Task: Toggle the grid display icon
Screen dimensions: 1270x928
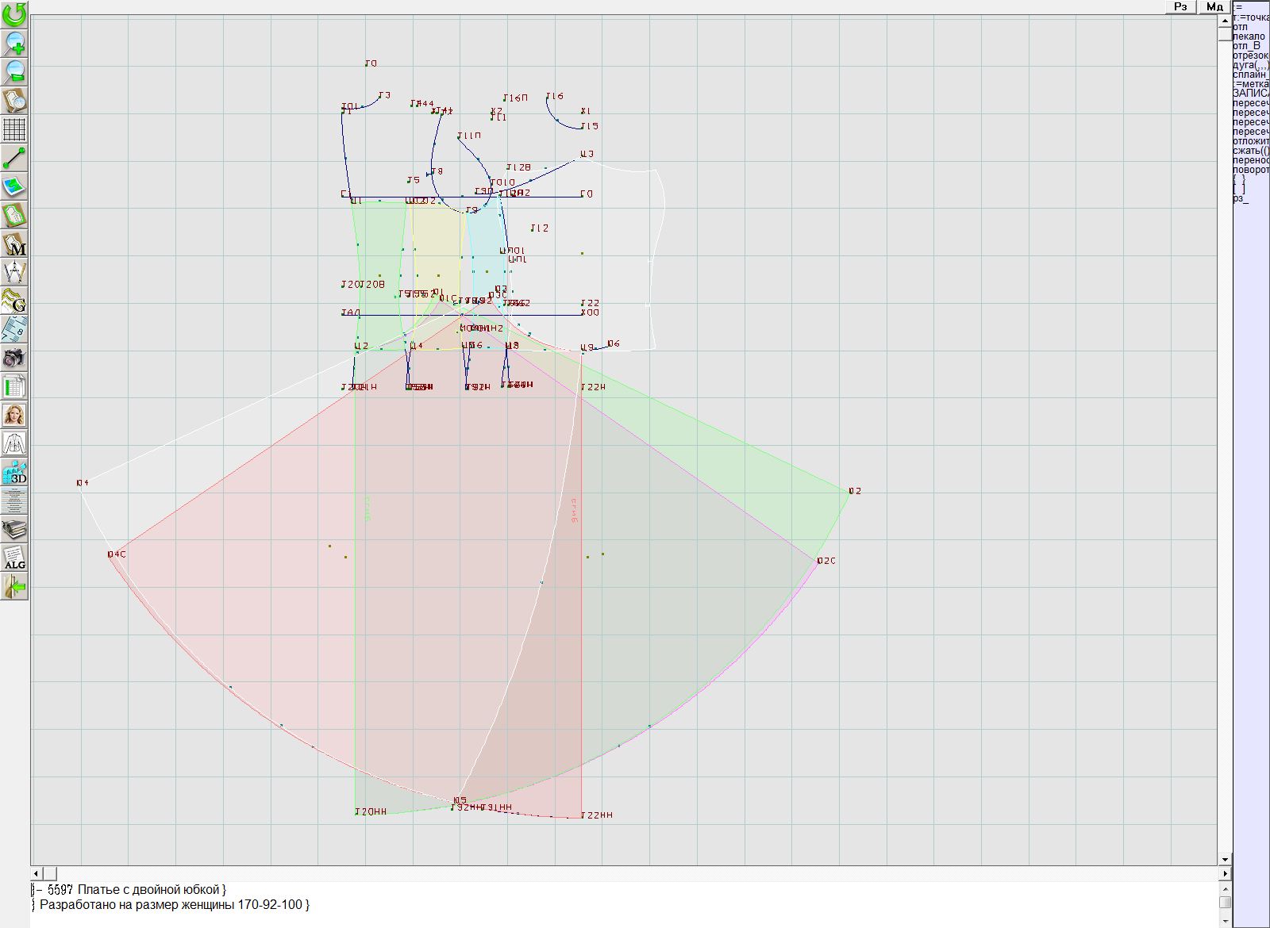Action: tap(14, 129)
